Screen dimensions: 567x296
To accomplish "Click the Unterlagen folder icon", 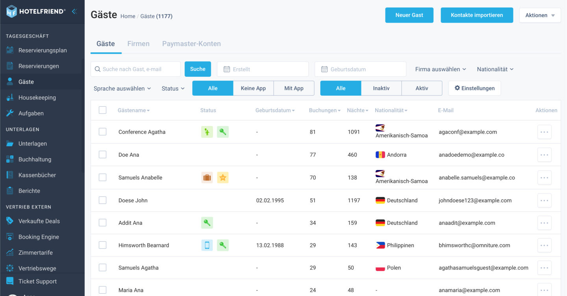I will [10, 144].
